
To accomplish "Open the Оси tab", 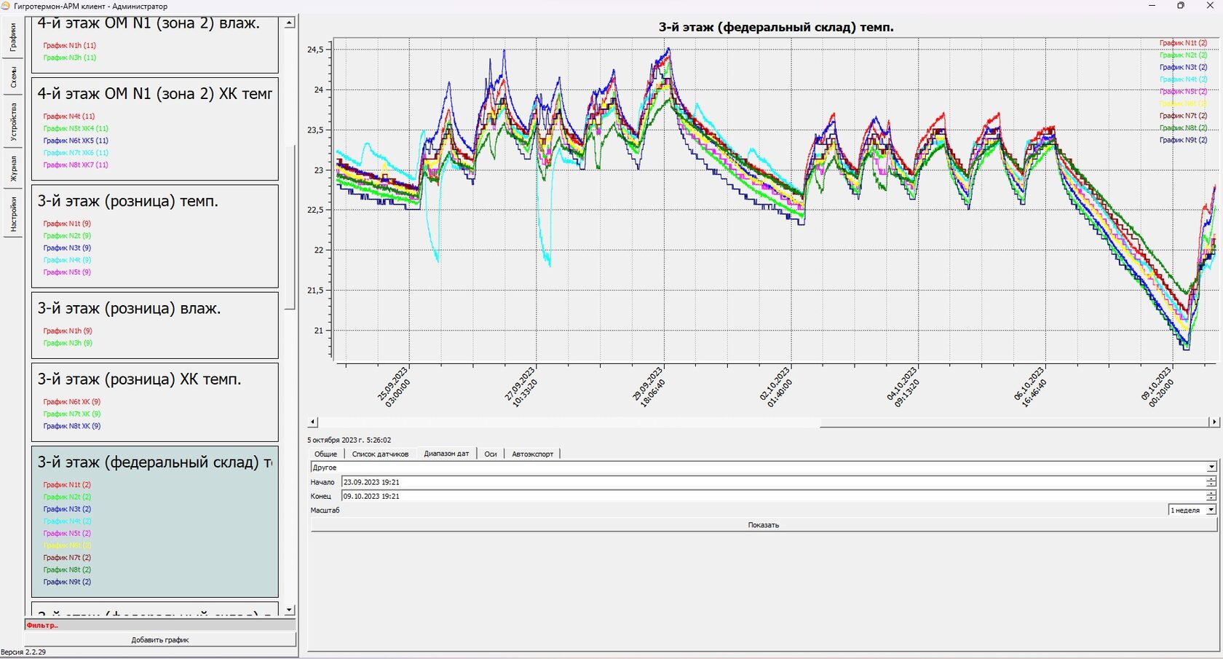I will point(491,454).
